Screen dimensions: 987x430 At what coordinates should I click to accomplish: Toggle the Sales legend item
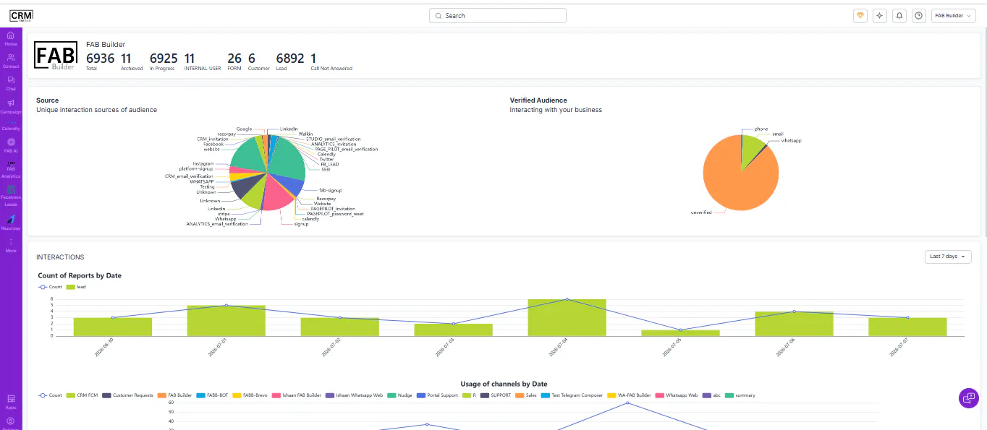(x=526, y=395)
